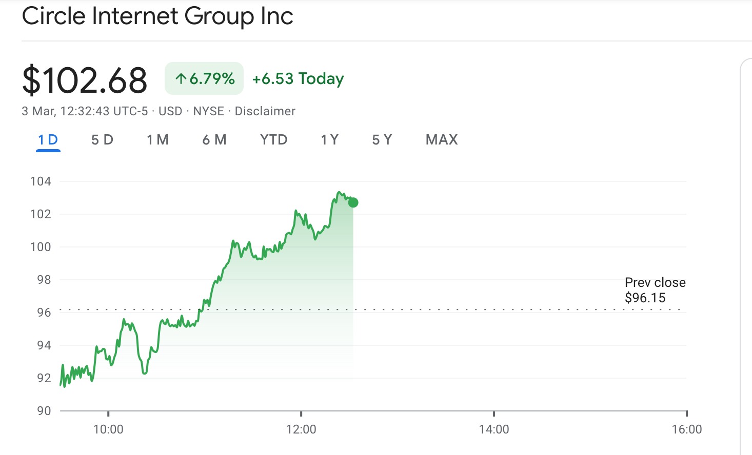Viewport: 752px width, 455px height.
Task: Select the 1D time range tab
Action: coord(48,140)
